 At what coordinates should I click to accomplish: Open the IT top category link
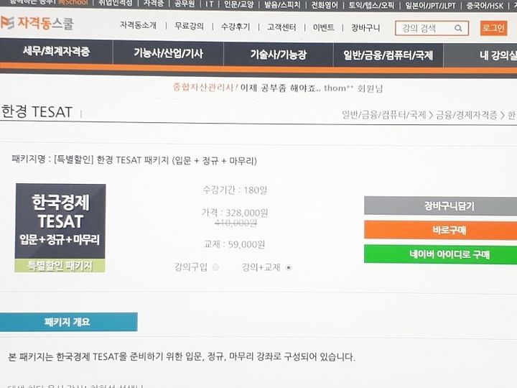click(x=210, y=4)
